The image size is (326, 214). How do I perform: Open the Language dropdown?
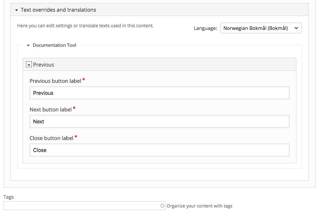(261, 28)
